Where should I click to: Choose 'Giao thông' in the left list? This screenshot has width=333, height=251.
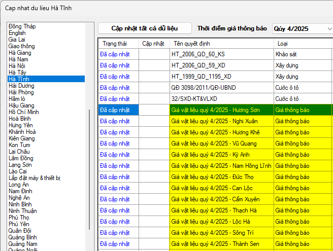[22, 46]
